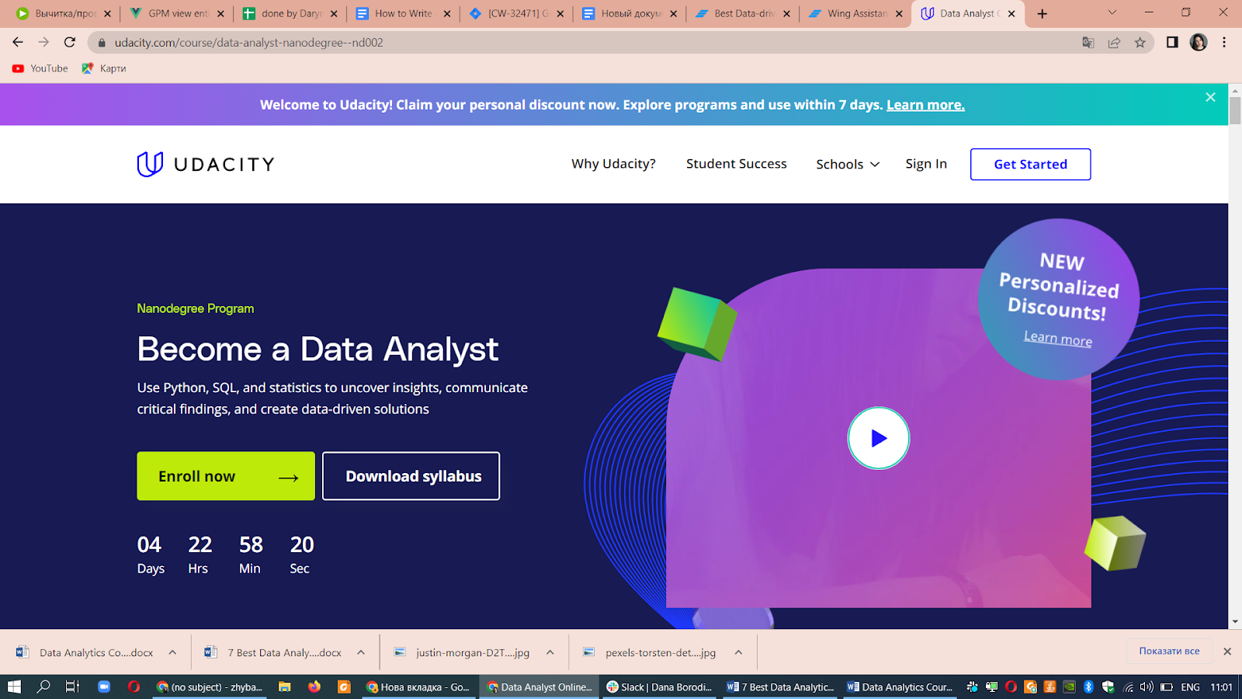The height and width of the screenshot is (699, 1242).
Task: Click the Enroll now button
Action: (x=226, y=476)
